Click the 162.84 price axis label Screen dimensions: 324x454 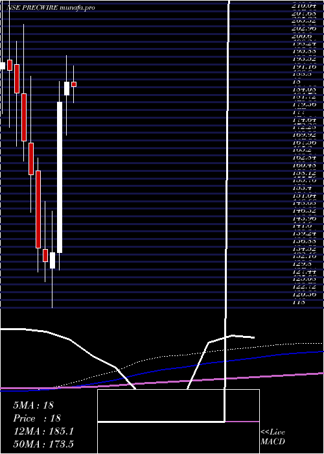click(x=305, y=158)
